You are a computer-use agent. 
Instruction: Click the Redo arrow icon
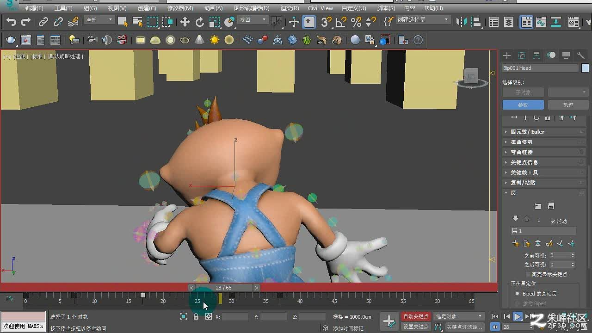click(x=26, y=22)
